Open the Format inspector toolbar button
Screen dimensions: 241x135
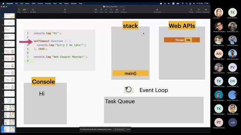191,10
